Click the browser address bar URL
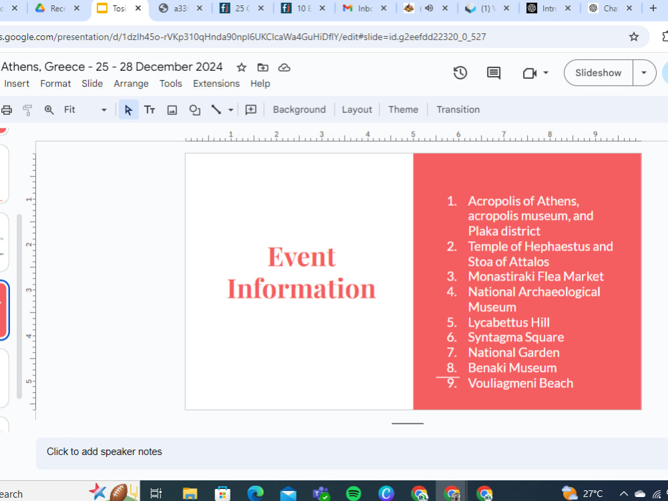The height and width of the screenshot is (501, 668). click(243, 37)
